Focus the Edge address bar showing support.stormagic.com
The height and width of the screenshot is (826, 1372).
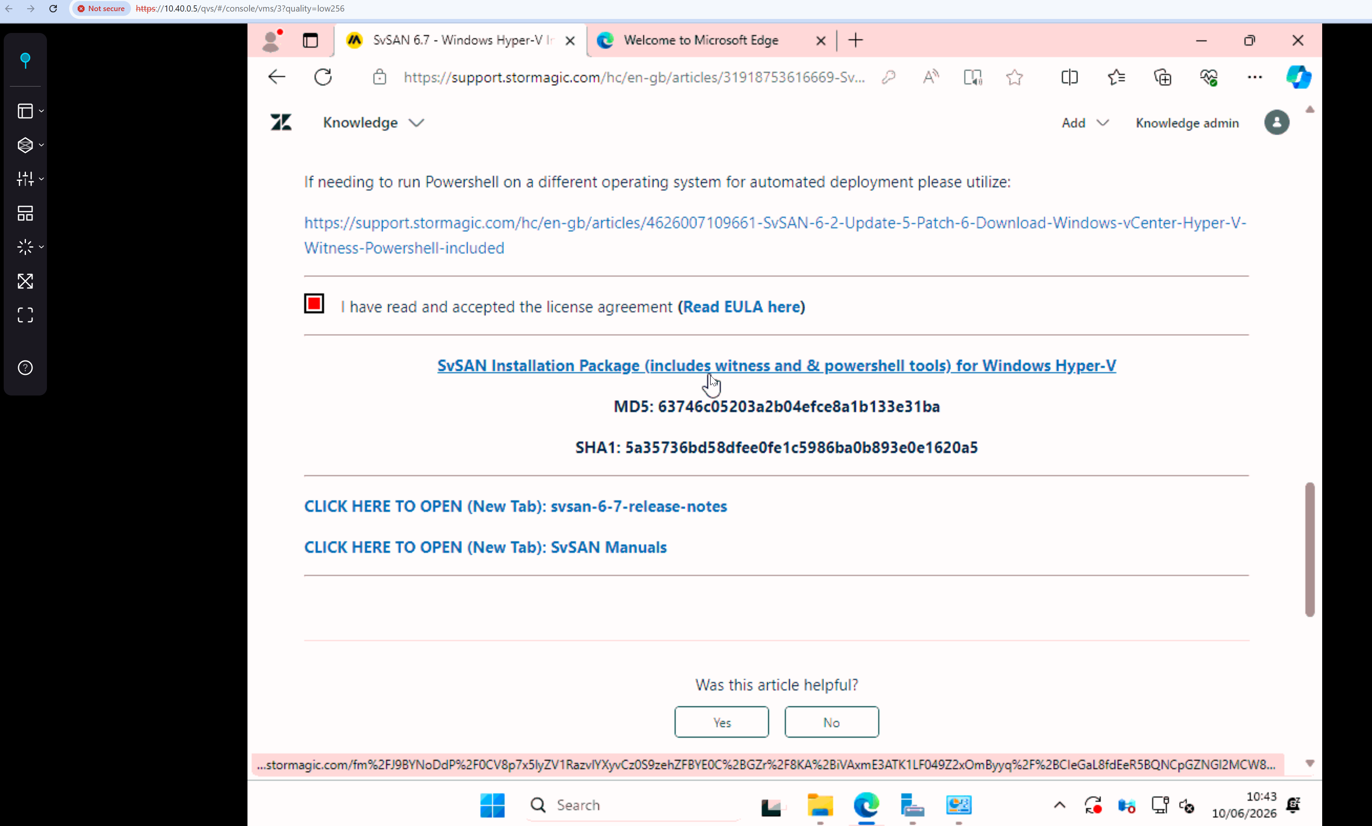coord(634,77)
